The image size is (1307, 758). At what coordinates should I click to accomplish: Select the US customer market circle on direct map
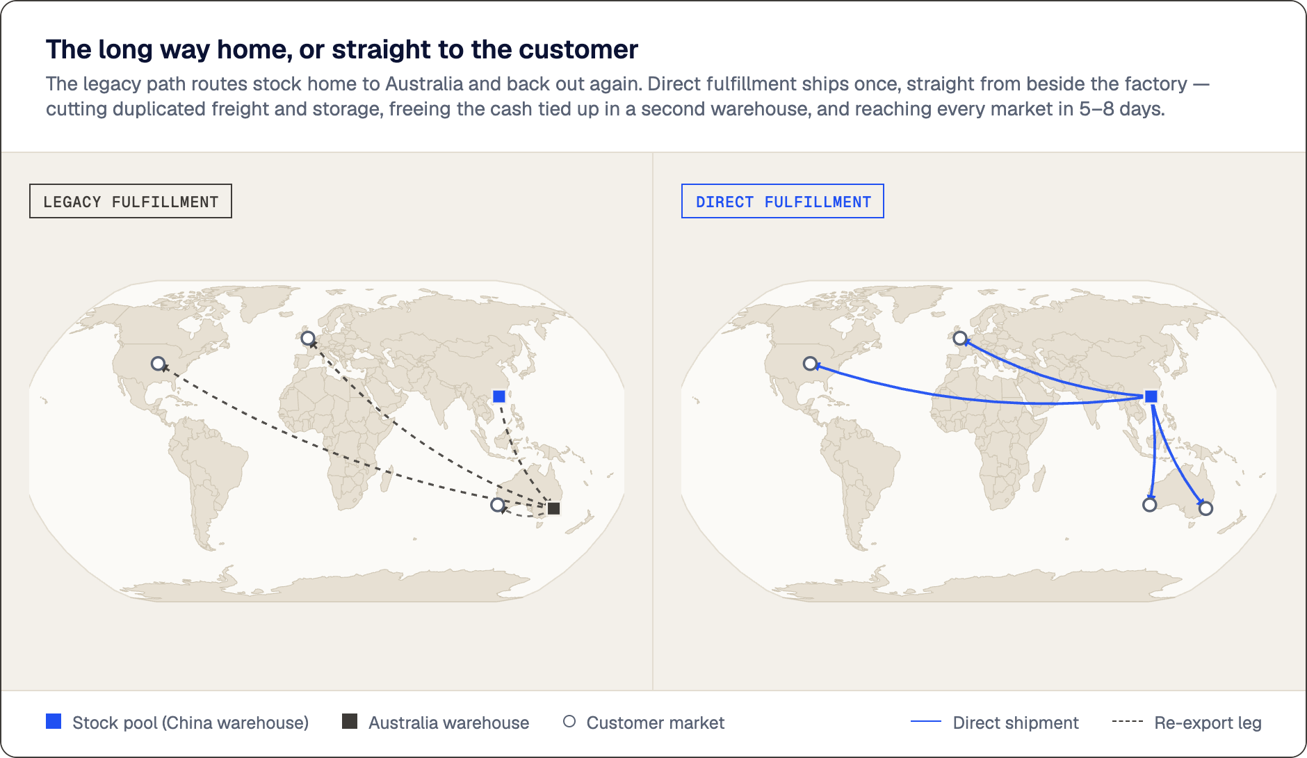coord(811,364)
